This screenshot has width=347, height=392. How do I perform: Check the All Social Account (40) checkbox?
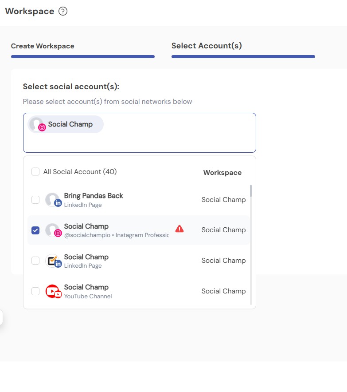(x=35, y=172)
